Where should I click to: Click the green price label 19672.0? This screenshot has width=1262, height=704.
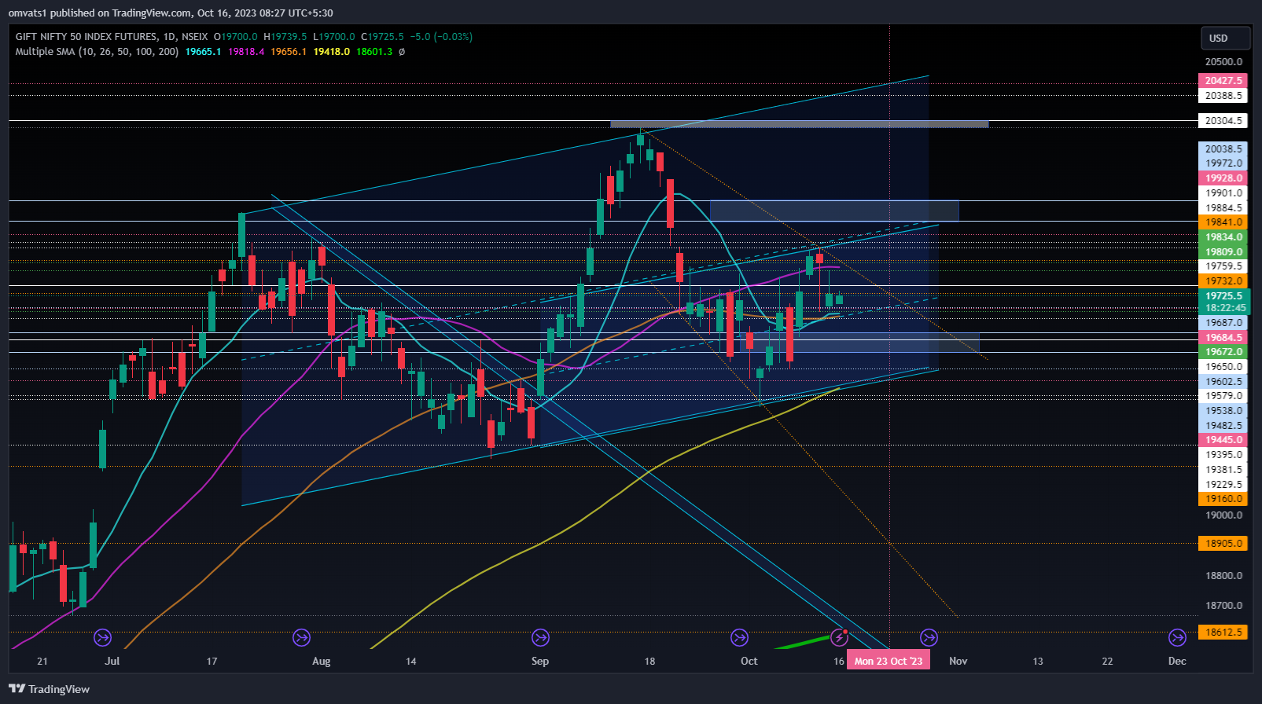(1224, 352)
